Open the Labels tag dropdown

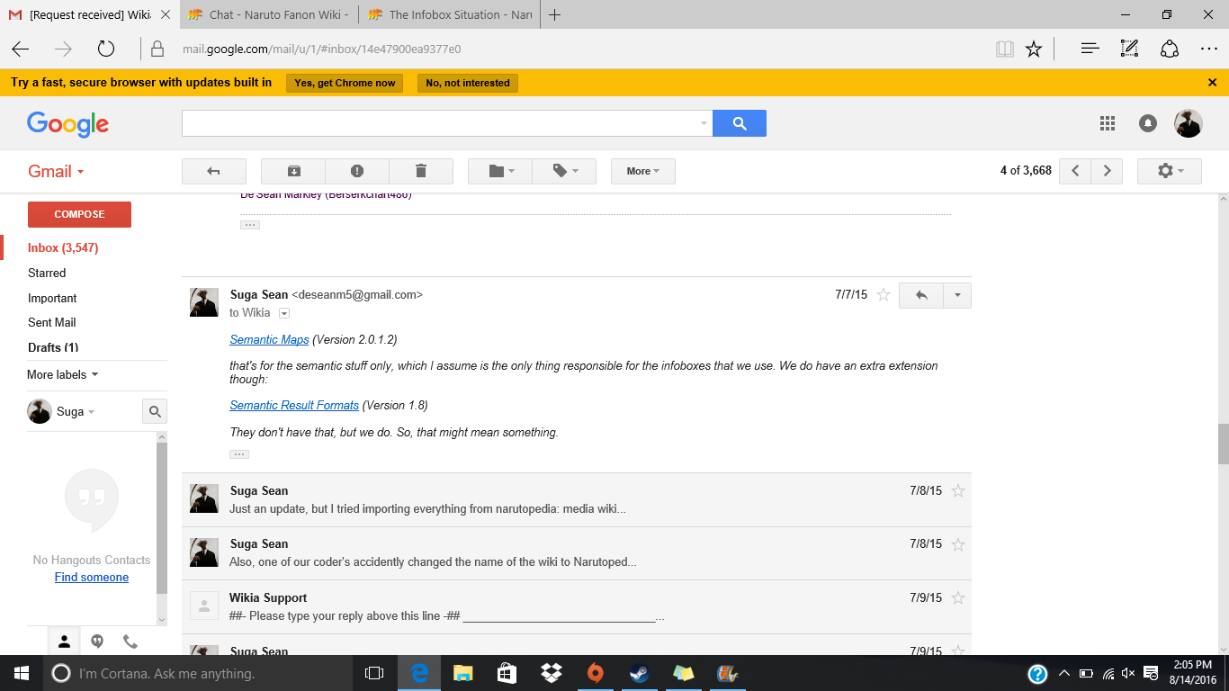564,171
